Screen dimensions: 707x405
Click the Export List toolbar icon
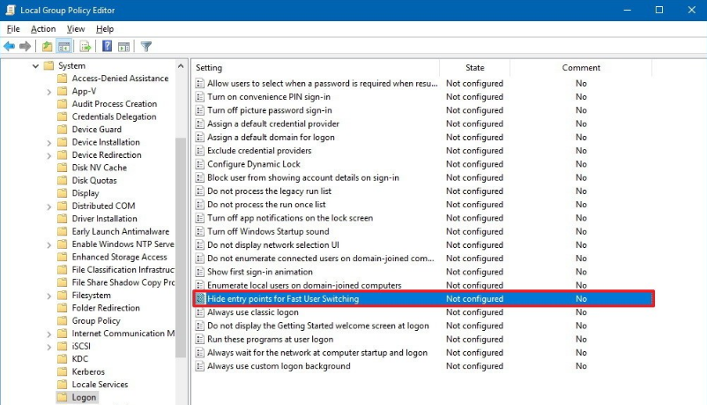coord(86,47)
